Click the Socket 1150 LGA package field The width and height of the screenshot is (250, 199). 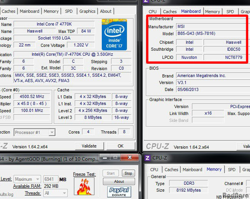[54, 38]
